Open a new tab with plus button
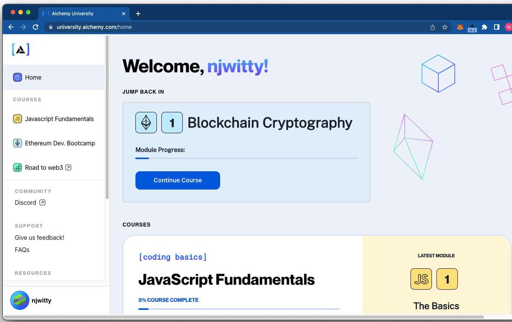Image resolution: width=512 pixels, height=322 pixels. [x=138, y=14]
